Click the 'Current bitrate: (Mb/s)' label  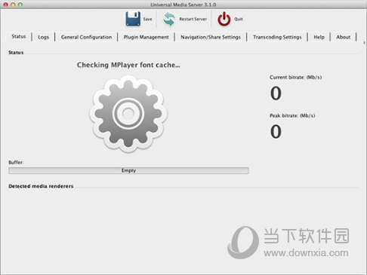click(x=295, y=78)
